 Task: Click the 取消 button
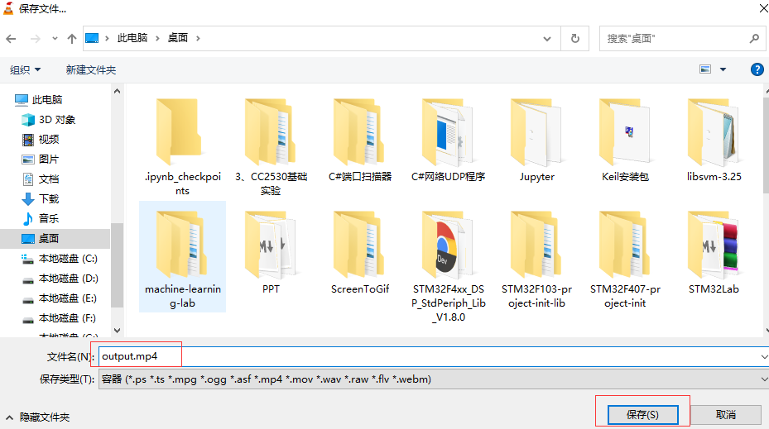726,415
